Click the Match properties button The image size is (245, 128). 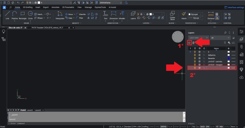pyautogui.click(x=184, y=15)
